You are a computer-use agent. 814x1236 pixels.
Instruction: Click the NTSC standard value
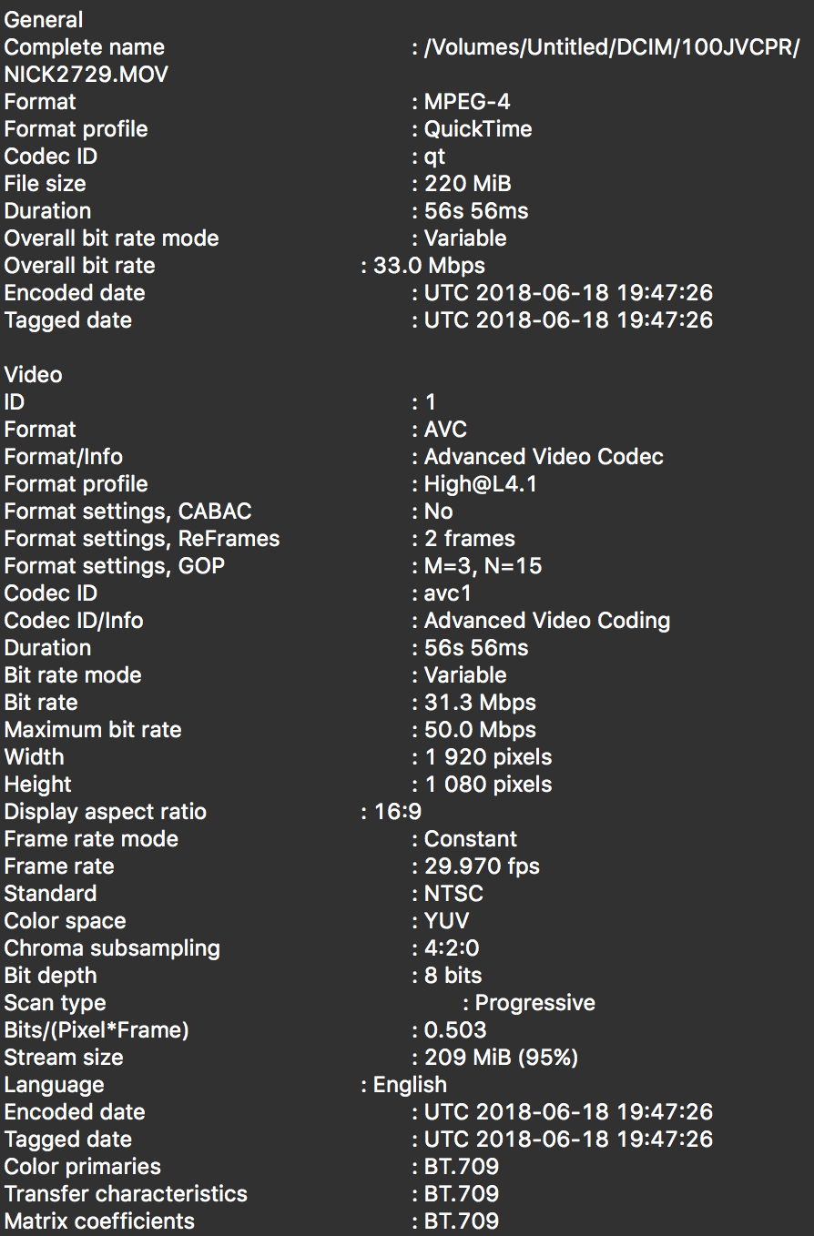coord(453,894)
